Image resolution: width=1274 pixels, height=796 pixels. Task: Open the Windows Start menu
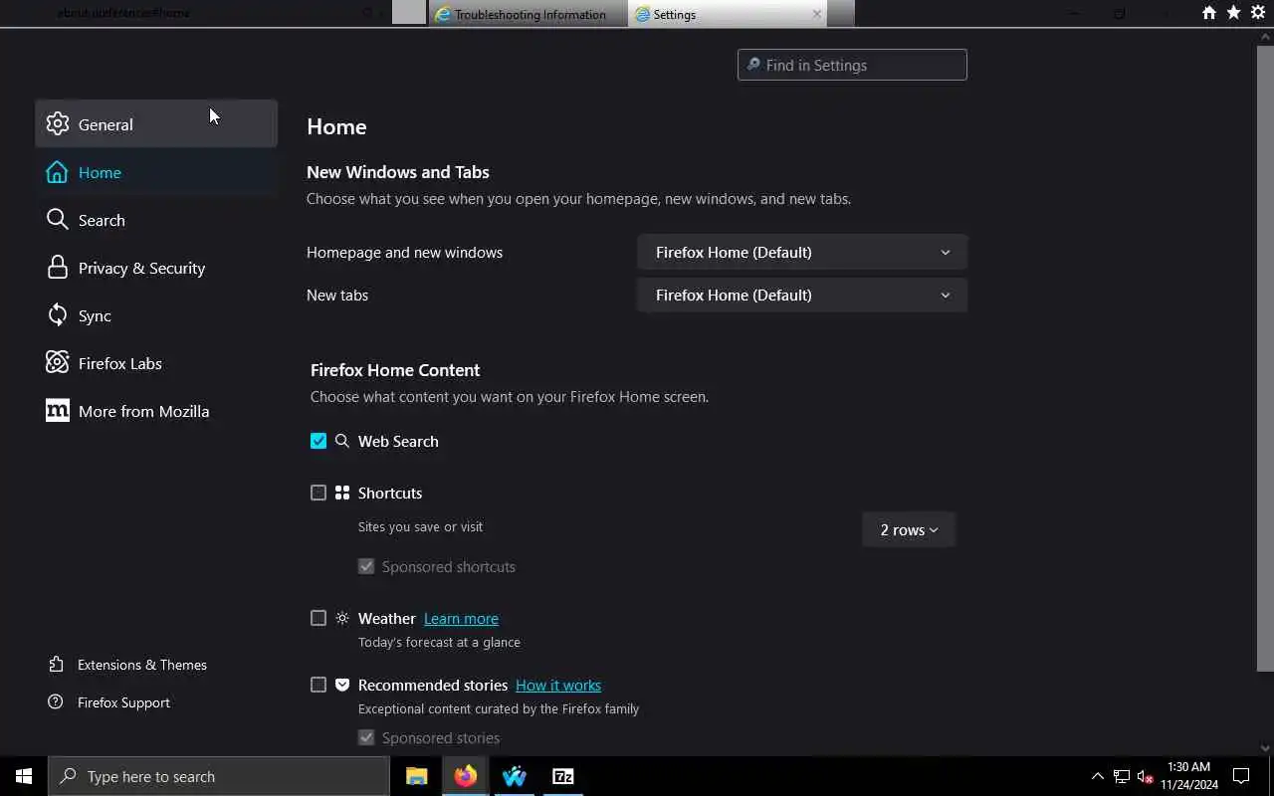24,776
